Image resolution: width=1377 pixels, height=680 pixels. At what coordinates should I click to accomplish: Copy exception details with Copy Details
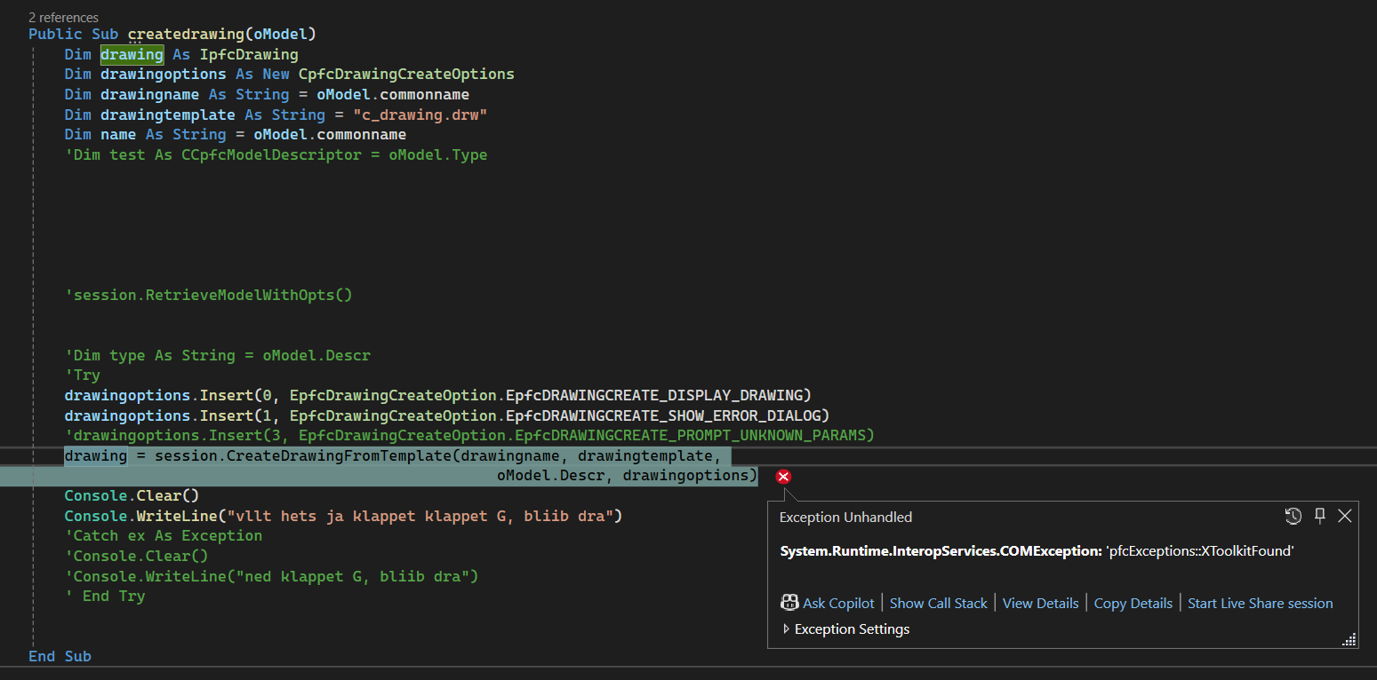click(1133, 603)
